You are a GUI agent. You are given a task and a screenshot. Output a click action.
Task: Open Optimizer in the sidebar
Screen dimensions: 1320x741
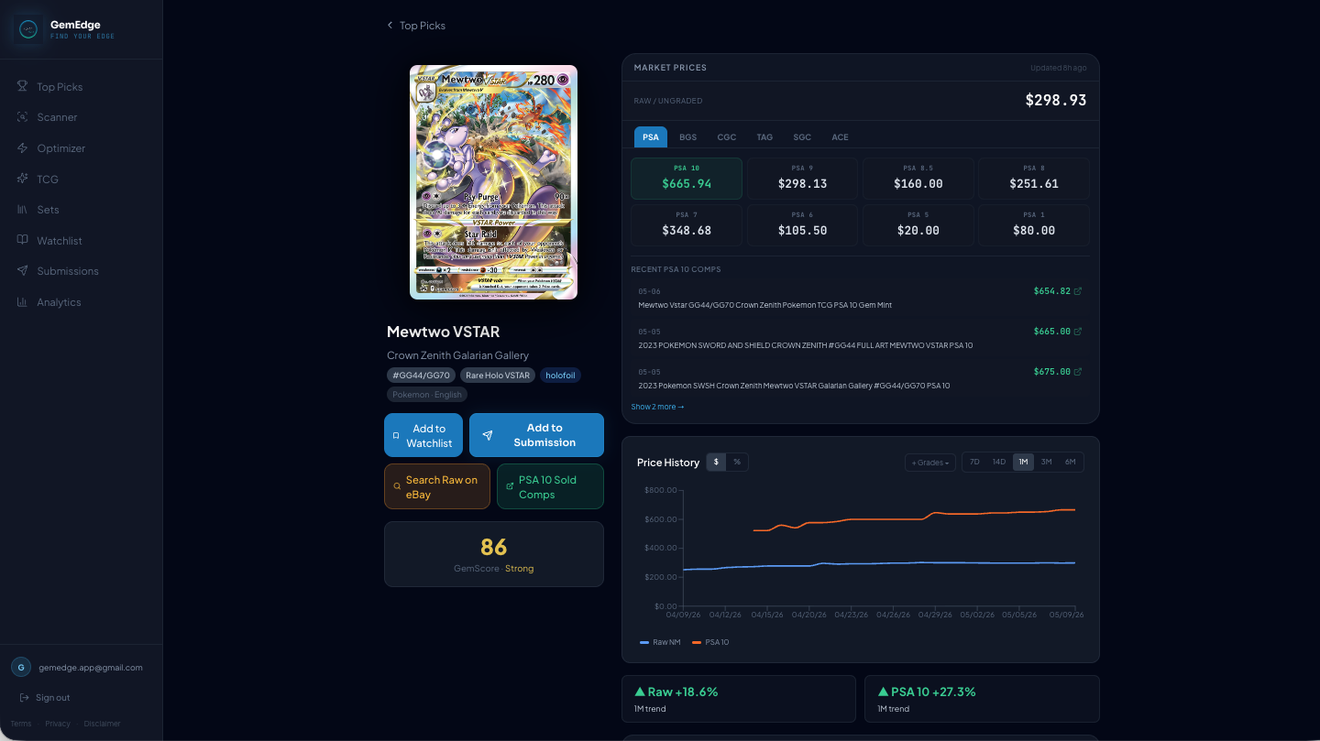point(82,148)
